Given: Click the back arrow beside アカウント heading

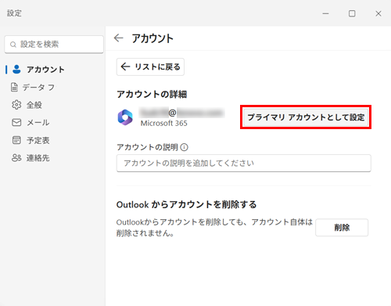Looking at the screenshot, I should (x=119, y=38).
